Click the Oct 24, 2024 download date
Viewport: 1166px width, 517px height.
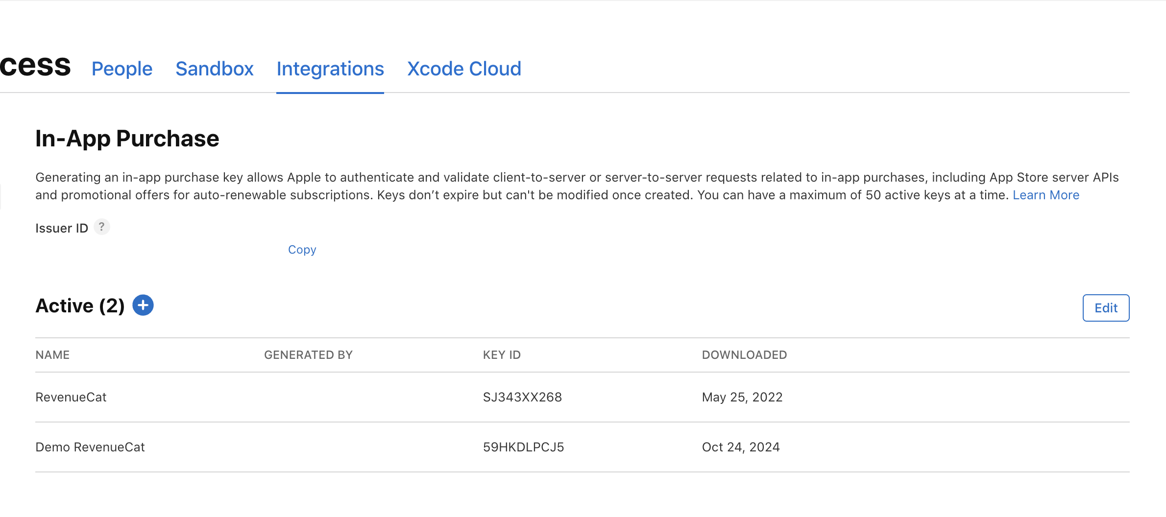point(741,447)
